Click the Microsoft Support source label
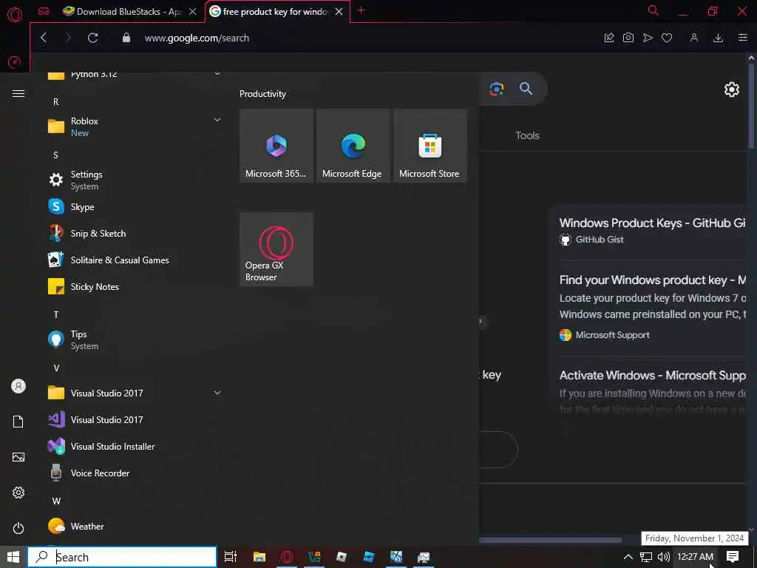The height and width of the screenshot is (568, 757). [612, 335]
